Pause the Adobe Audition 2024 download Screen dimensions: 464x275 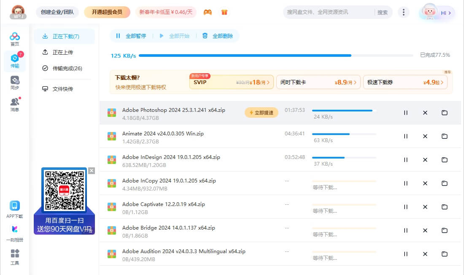click(x=406, y=254)
